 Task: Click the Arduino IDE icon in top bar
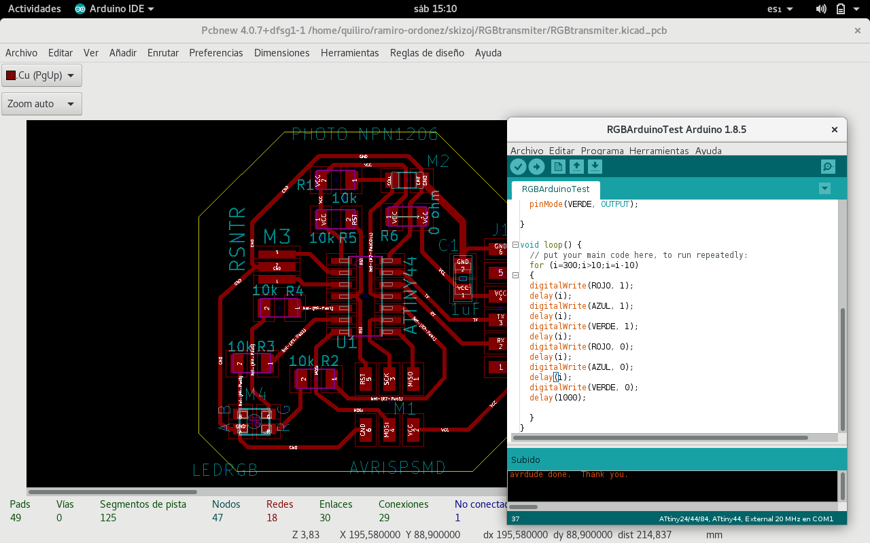pyautogui.click(x=80, y=9)
